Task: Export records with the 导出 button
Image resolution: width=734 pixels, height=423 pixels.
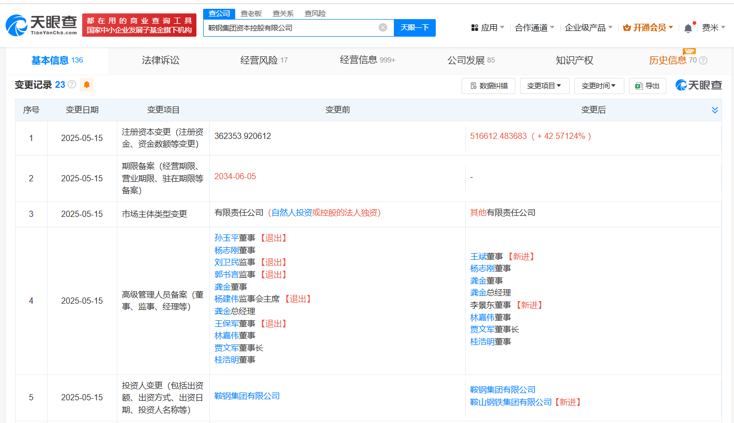Action: [x=648, y=86]
